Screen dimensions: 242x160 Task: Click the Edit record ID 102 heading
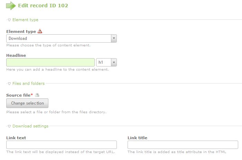(x=43, y=6)
